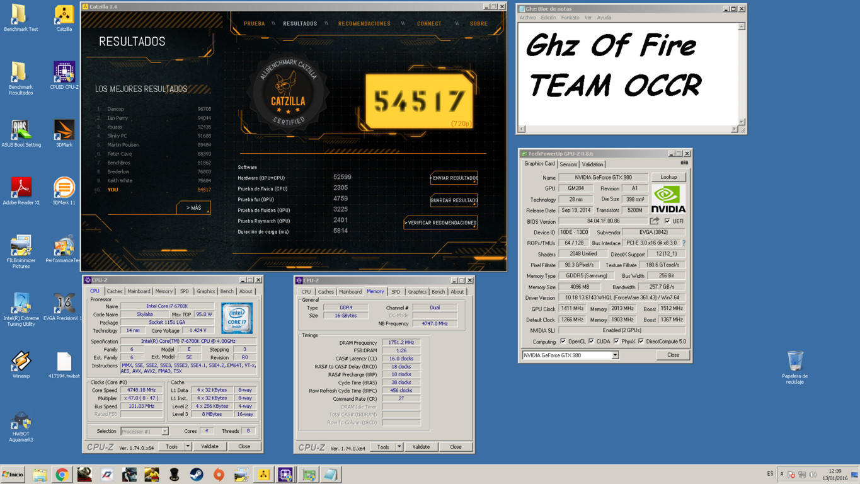Open the 3DMark 11 desktop shortcut
This screenshot has width=860, height=484.
[x=64, y=191]
